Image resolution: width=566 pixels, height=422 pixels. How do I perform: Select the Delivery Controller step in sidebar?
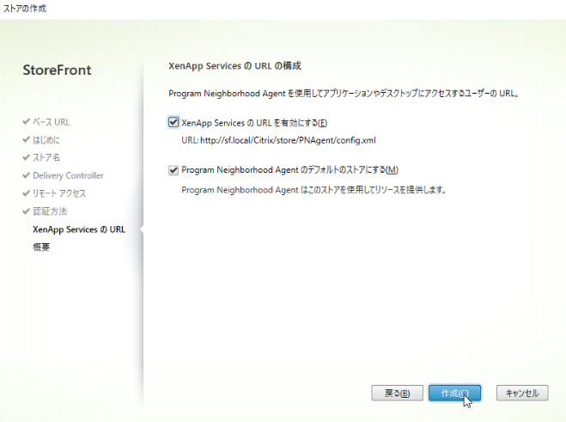pos(68,175)
